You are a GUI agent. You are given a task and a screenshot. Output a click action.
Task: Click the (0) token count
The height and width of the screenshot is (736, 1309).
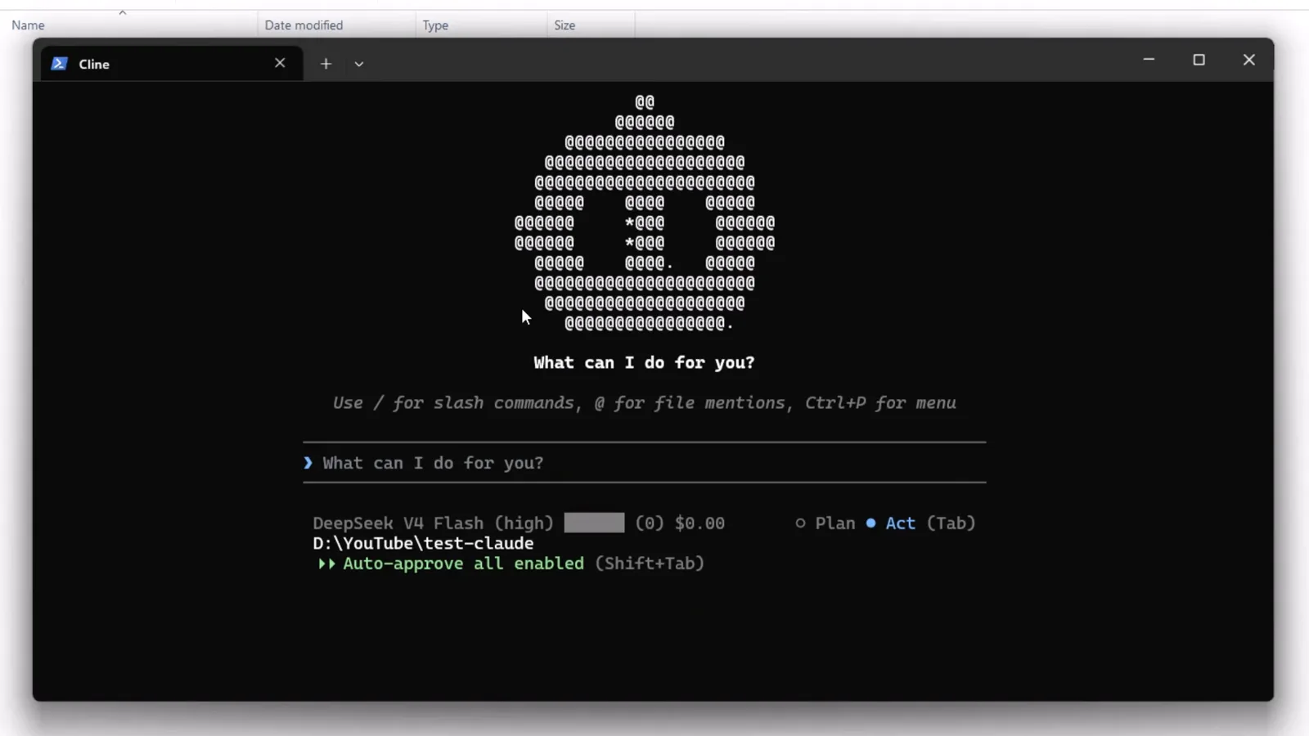coord(650,523)
